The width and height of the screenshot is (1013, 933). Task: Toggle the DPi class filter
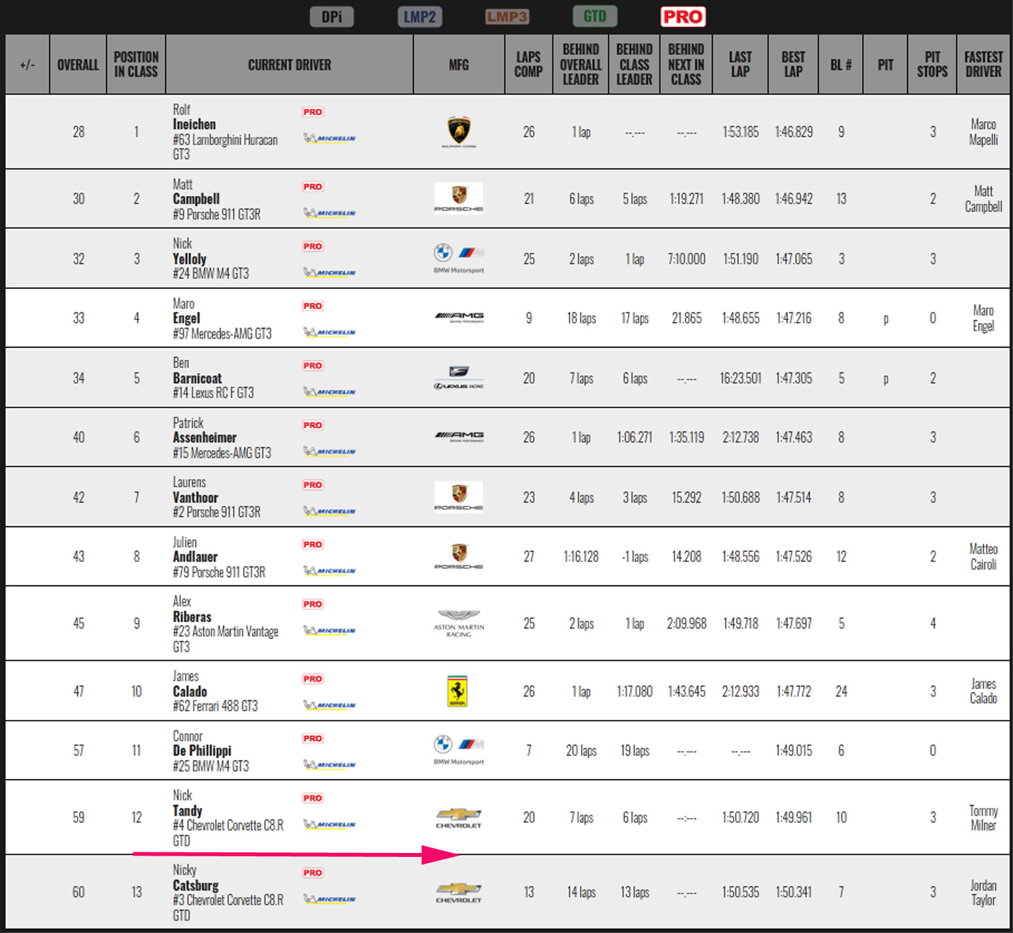[x=331, y=17]
